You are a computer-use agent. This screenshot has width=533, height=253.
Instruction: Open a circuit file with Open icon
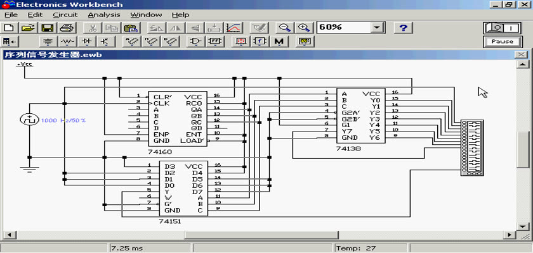click(29, 28)
